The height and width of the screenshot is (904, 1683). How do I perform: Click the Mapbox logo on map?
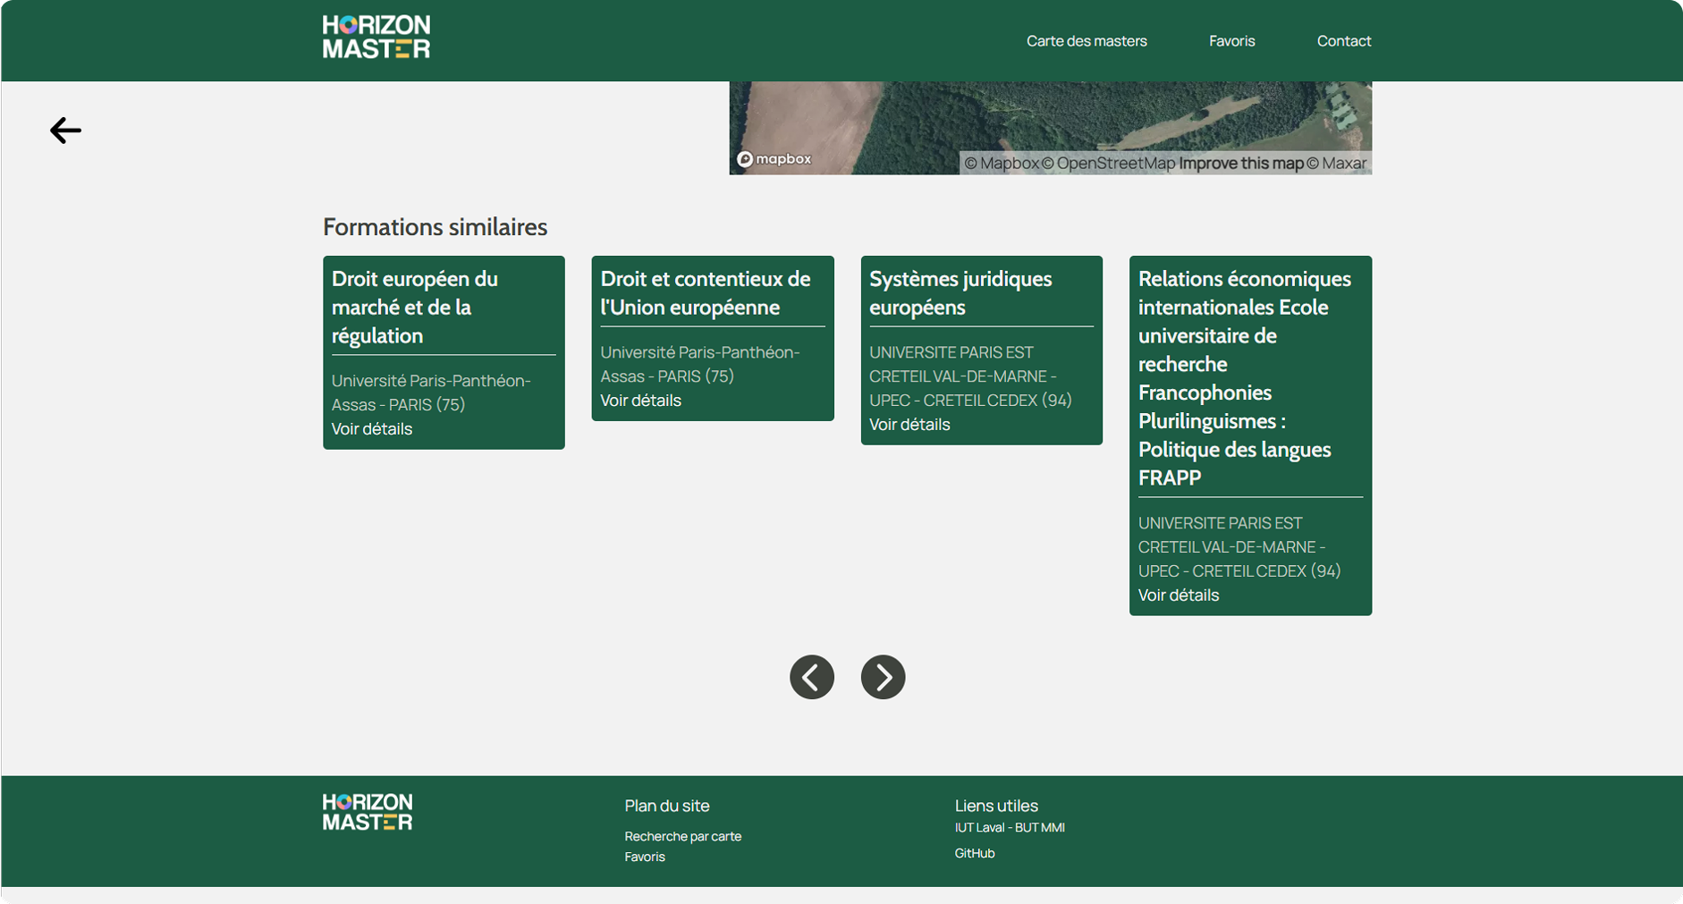[774, 159]
